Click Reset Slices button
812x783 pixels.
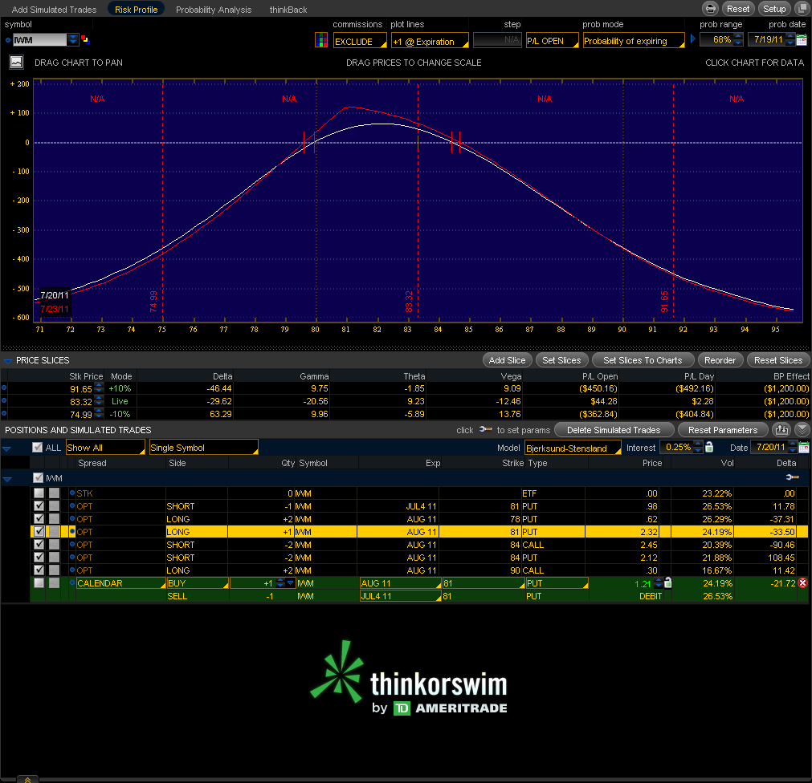777,360
